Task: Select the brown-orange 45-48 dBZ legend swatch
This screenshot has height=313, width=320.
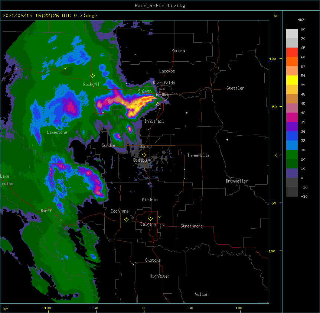Action: (x=292, y=99)
